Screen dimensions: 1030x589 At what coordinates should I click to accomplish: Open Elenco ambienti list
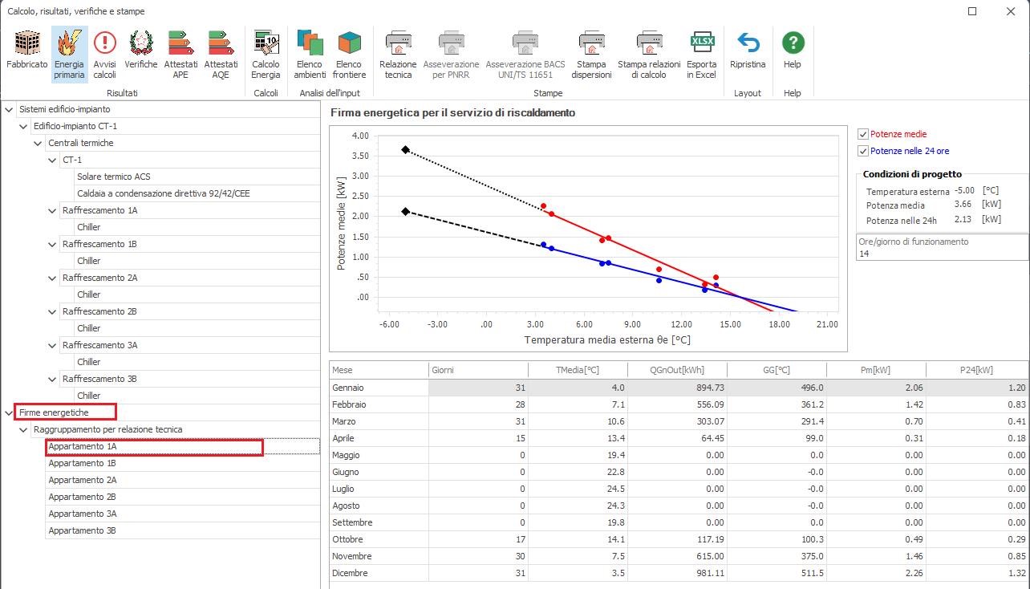[310, 55]
